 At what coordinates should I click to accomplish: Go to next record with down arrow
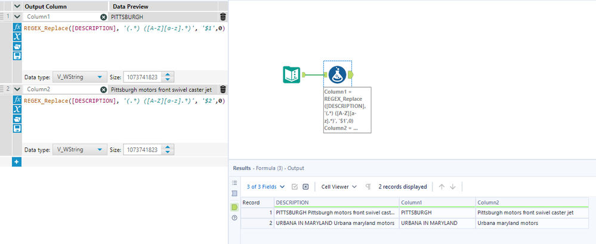pos(452,187)
